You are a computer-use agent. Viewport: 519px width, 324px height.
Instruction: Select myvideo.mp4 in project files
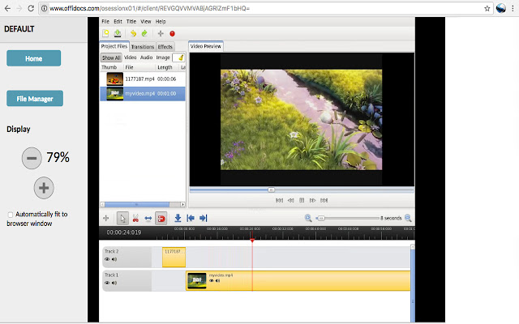pos(142,94)
